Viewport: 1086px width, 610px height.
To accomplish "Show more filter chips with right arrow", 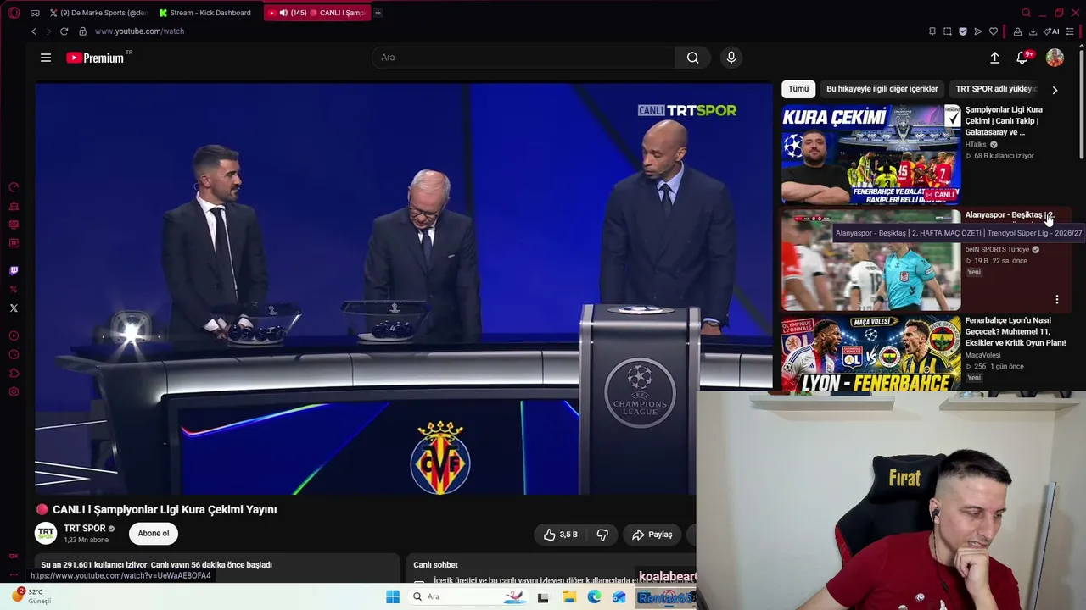I will coord(1055,90).
